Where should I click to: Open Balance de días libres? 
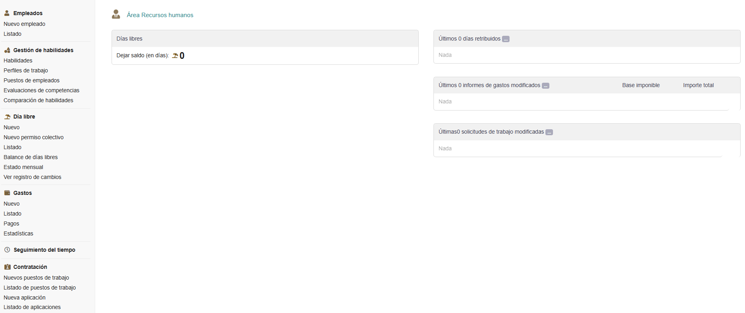[x=31, y=157]
